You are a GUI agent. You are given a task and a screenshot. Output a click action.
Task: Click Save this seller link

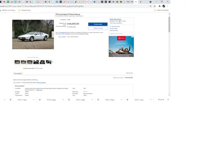[x=116, y=26]
